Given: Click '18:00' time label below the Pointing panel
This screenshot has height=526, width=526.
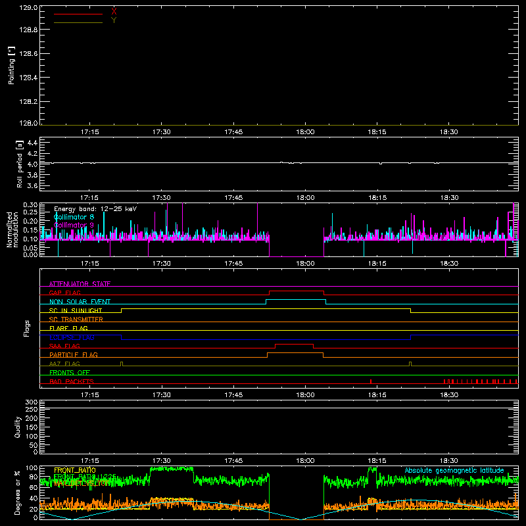Looking at the screenshot, I should click(x=305, y=132).
